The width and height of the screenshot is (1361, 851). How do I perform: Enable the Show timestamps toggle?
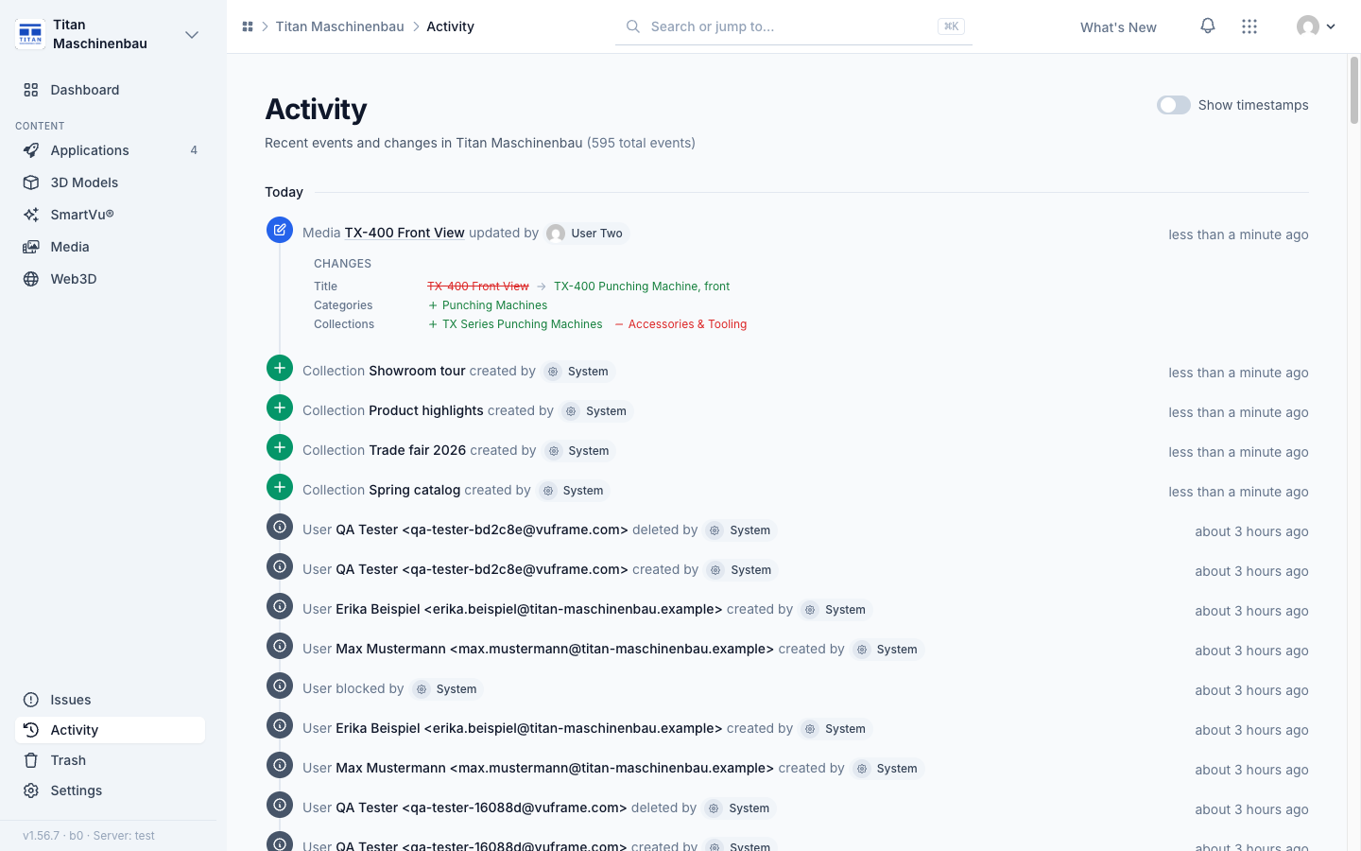pos(1174,105)
